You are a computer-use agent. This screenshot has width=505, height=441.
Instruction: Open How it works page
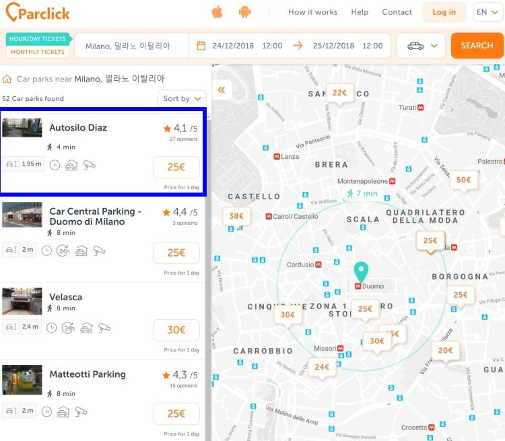tap(312, 12)
